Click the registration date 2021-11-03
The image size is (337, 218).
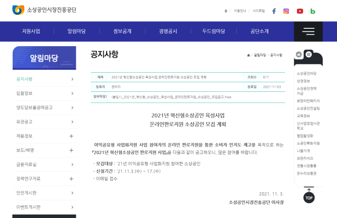pyautogui.click(x=272, y=87)
